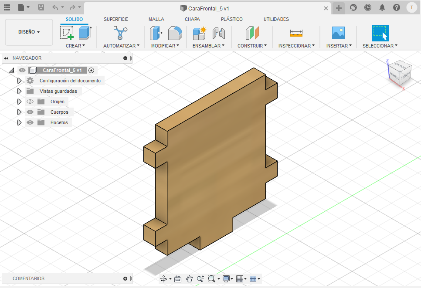This screenshot has width=421, height=288.
Task: Open Viewports layout options
Action: (x=253, y=279)
